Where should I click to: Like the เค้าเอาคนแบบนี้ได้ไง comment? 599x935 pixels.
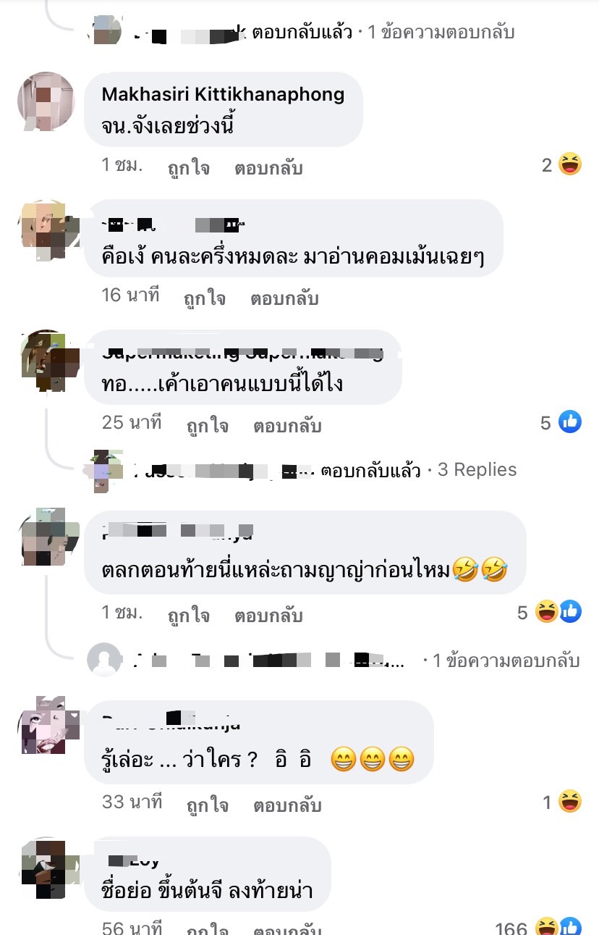207,425
